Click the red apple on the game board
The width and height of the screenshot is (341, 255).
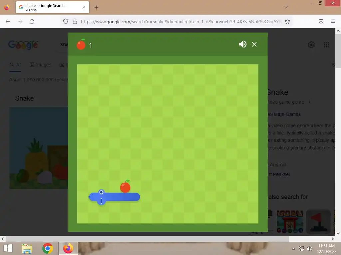pos(125,187)
